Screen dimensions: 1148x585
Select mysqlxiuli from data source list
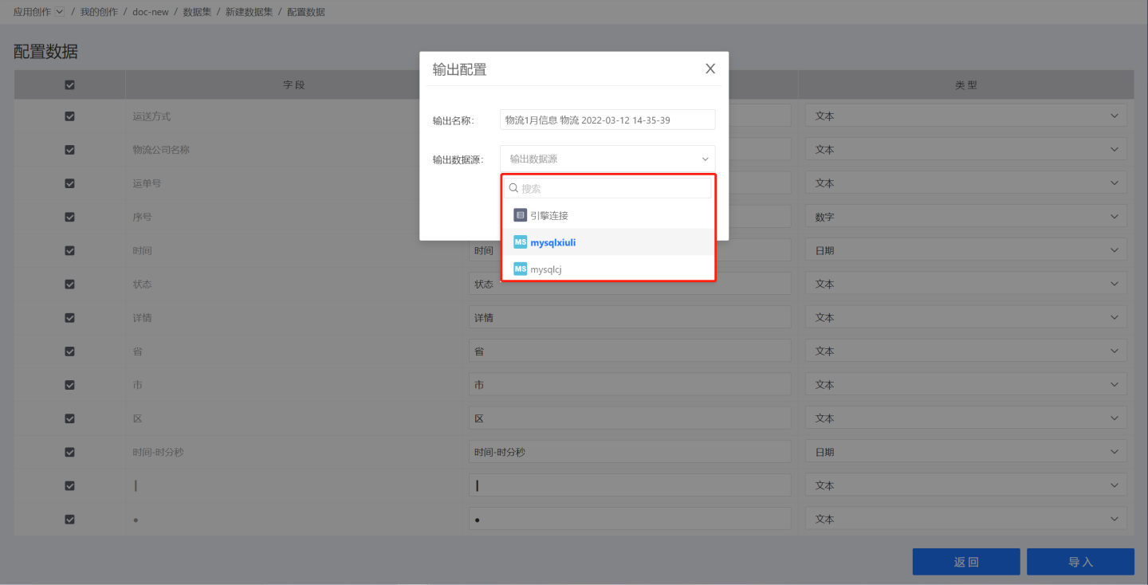pos(552,242)
